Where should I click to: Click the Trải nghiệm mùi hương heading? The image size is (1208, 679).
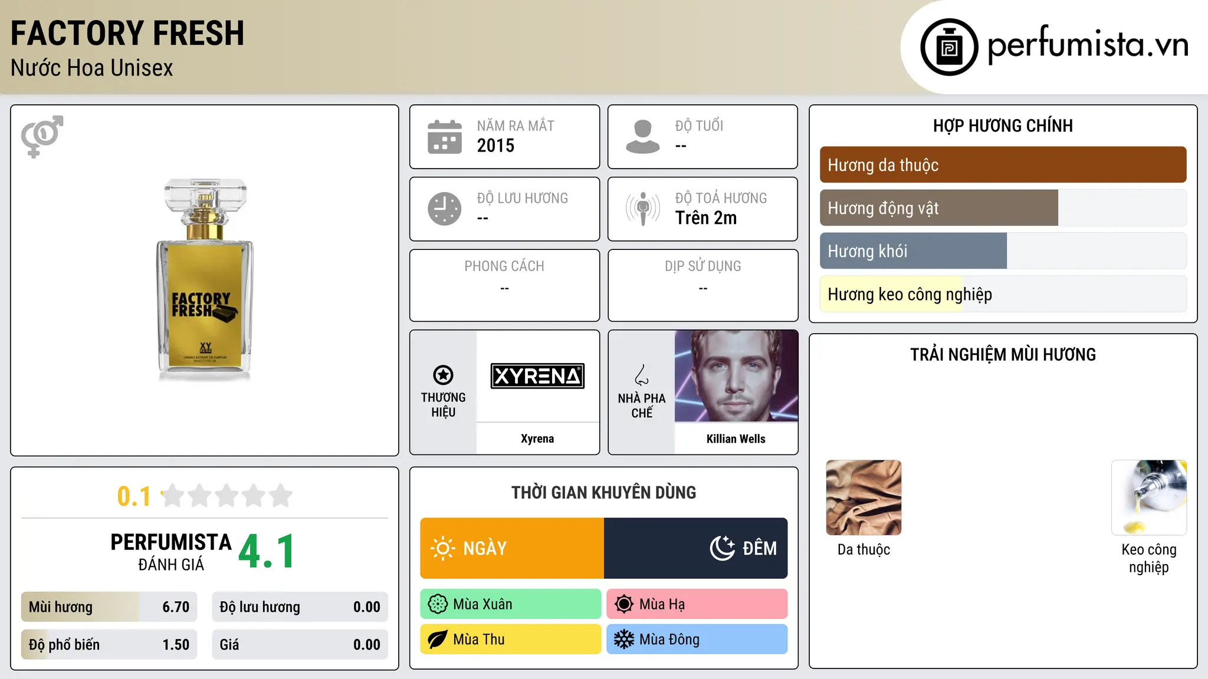pos(1003,354)
